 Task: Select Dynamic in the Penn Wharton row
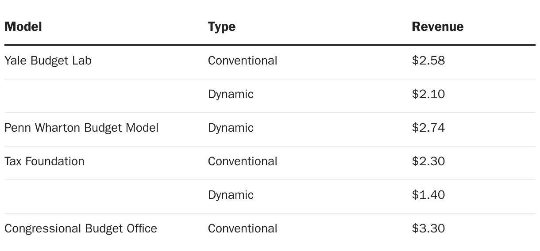(x=231, y=128)
